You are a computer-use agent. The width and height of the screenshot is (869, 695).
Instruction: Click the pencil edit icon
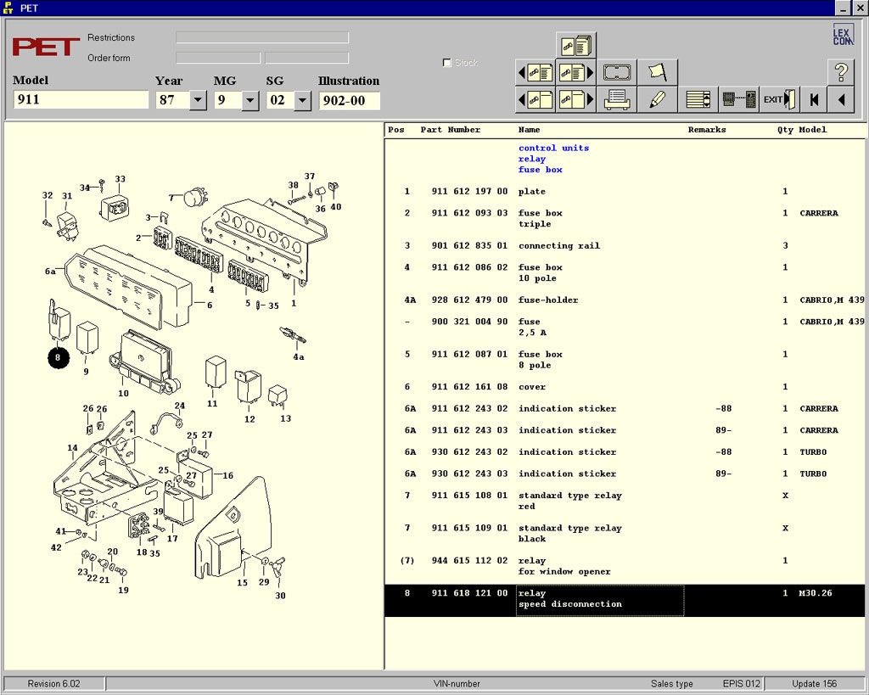pos(658,99)
